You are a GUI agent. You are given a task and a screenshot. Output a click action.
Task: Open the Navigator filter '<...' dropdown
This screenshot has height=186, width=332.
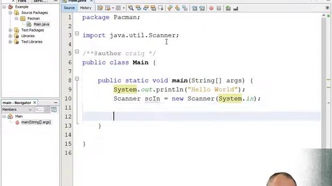[x=39, y=110]
